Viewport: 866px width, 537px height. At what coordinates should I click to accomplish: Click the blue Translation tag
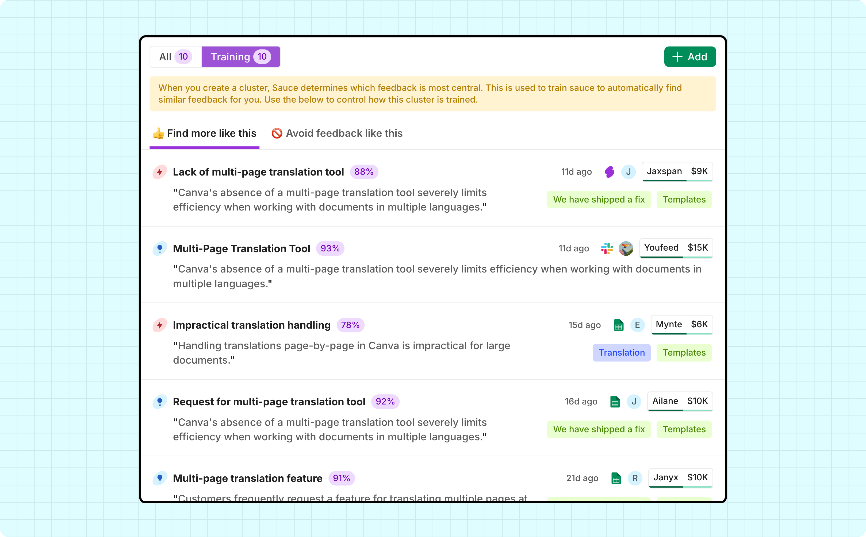coord(621,353)
